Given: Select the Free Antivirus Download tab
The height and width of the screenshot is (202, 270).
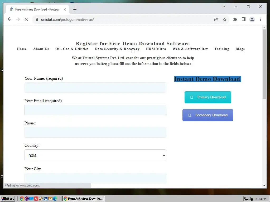Looking at the screenshot, I should [x=37, y=9].
